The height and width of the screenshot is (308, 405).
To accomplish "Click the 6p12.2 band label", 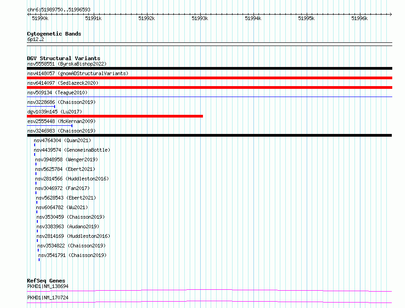I will coord(35,39).
